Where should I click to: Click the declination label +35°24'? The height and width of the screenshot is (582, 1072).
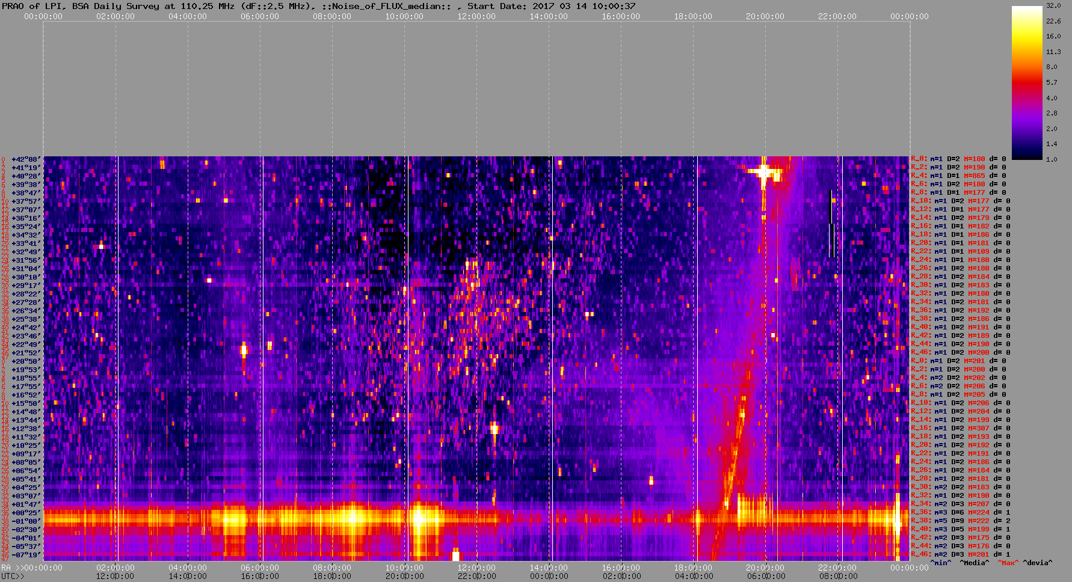26,227
